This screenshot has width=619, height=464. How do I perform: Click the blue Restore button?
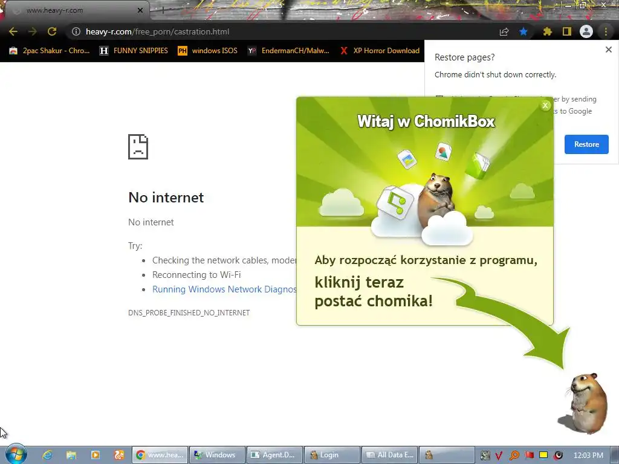[586, 144]
